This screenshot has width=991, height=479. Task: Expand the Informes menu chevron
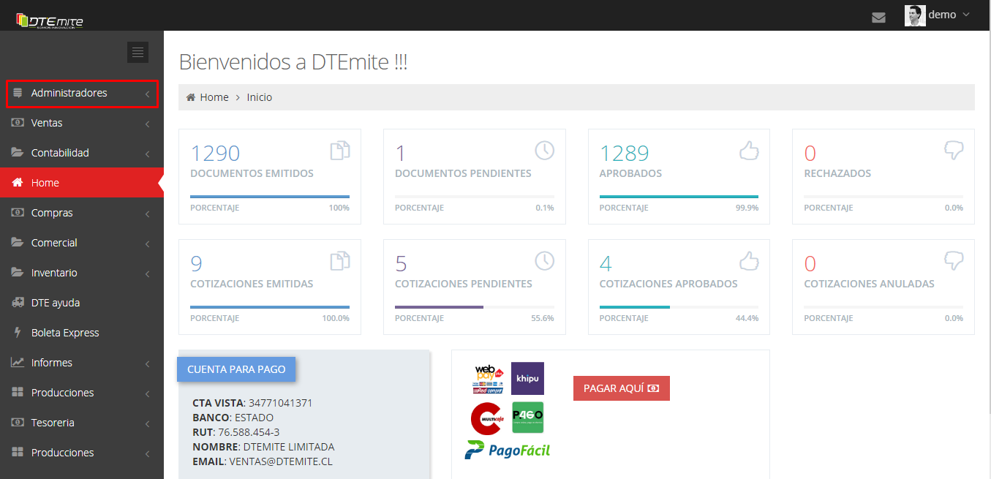(147, 364)
